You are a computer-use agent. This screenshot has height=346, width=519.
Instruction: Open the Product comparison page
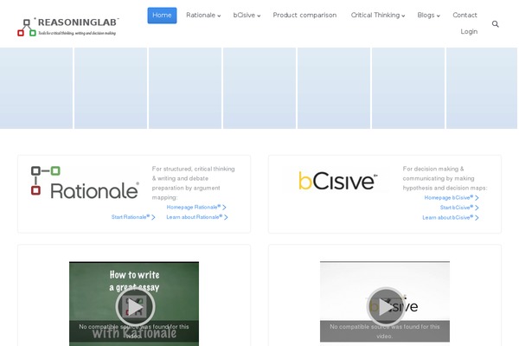[x=304, y=16]
